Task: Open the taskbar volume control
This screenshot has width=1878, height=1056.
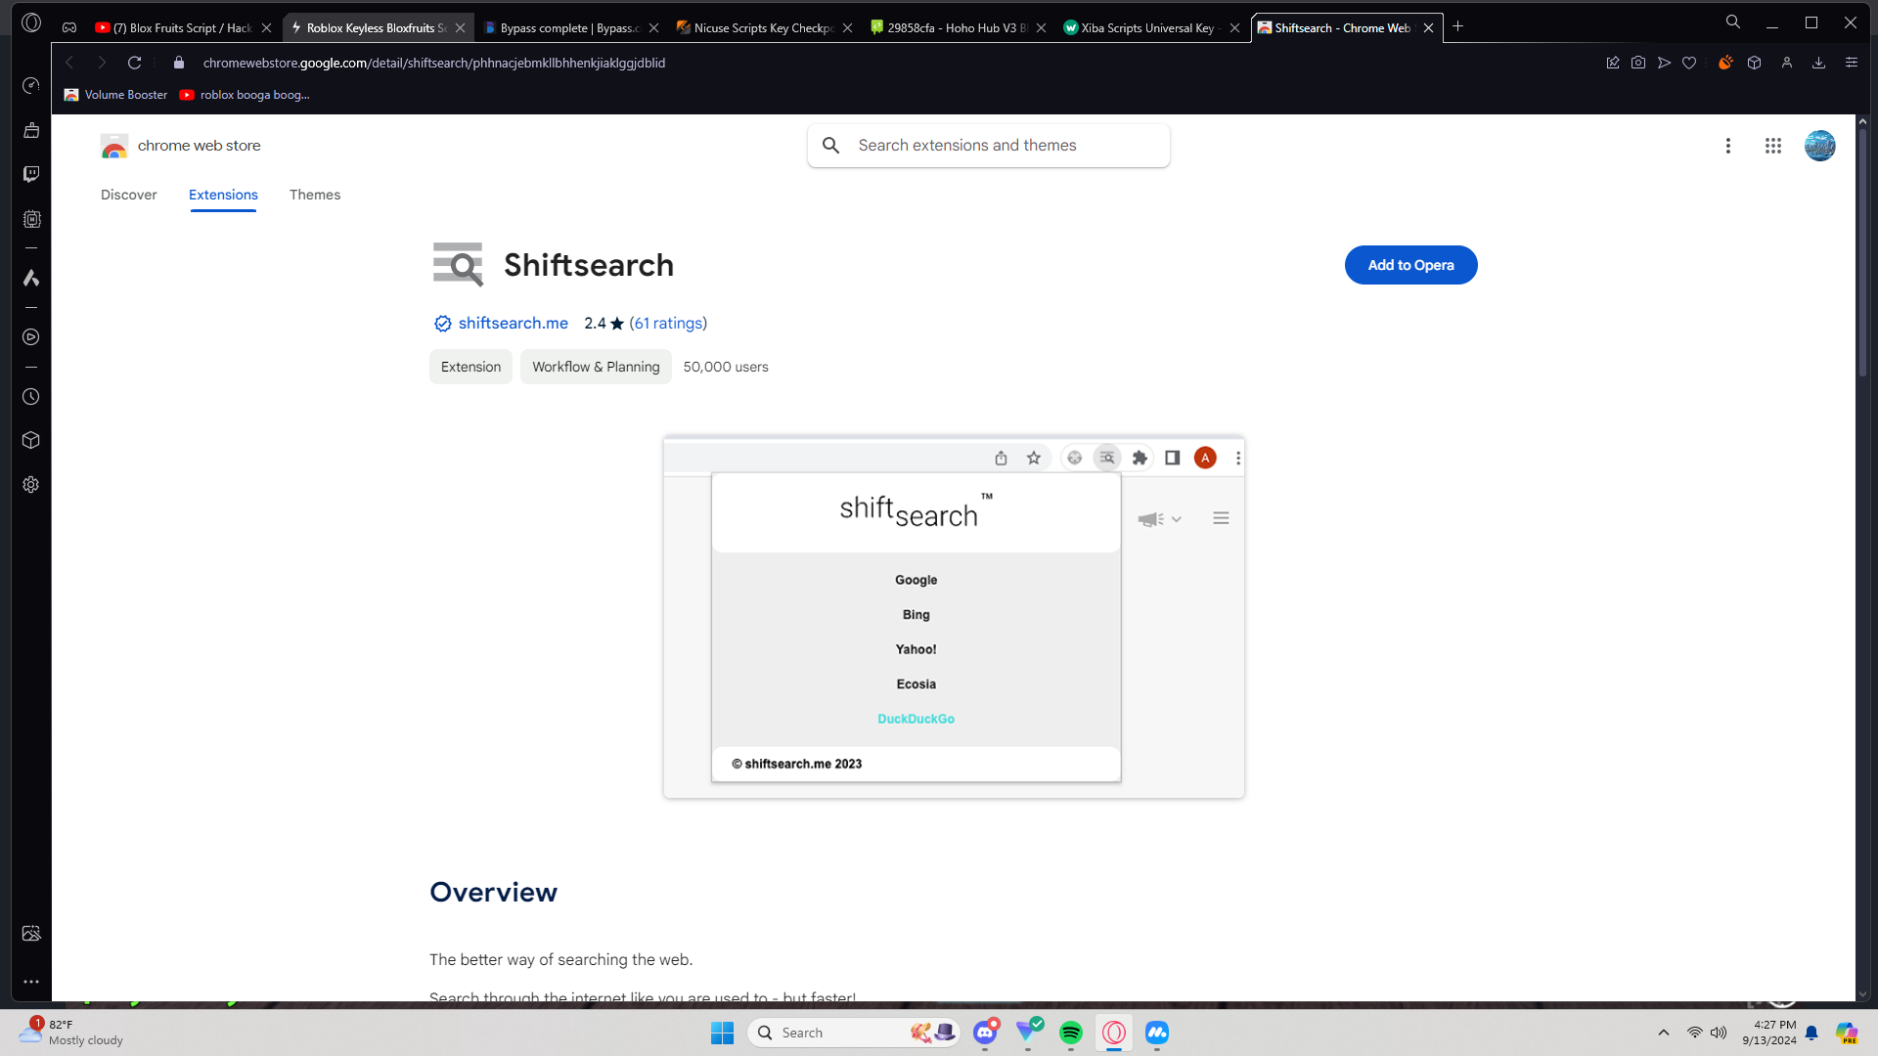Action: pos(1719,1033)
